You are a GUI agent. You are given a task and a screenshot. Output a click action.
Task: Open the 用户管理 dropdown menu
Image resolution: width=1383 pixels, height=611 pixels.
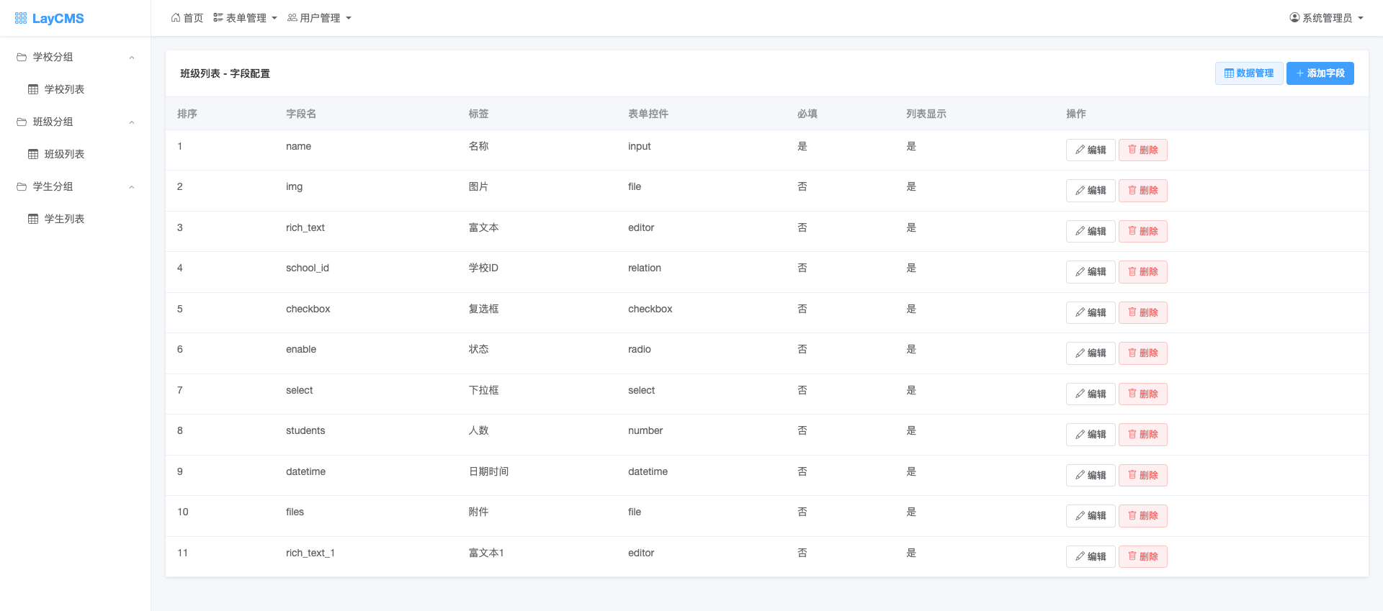[320, 18]
